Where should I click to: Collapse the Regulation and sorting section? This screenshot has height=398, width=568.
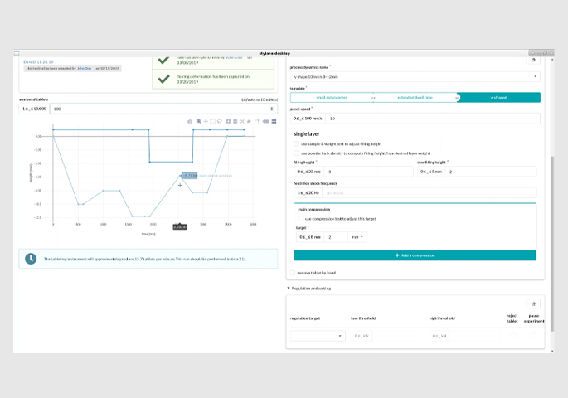click(309, 289)
